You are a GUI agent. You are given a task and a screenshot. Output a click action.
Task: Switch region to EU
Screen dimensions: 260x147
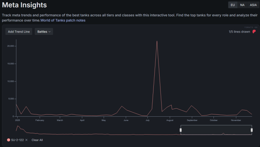tap(233, 5)
